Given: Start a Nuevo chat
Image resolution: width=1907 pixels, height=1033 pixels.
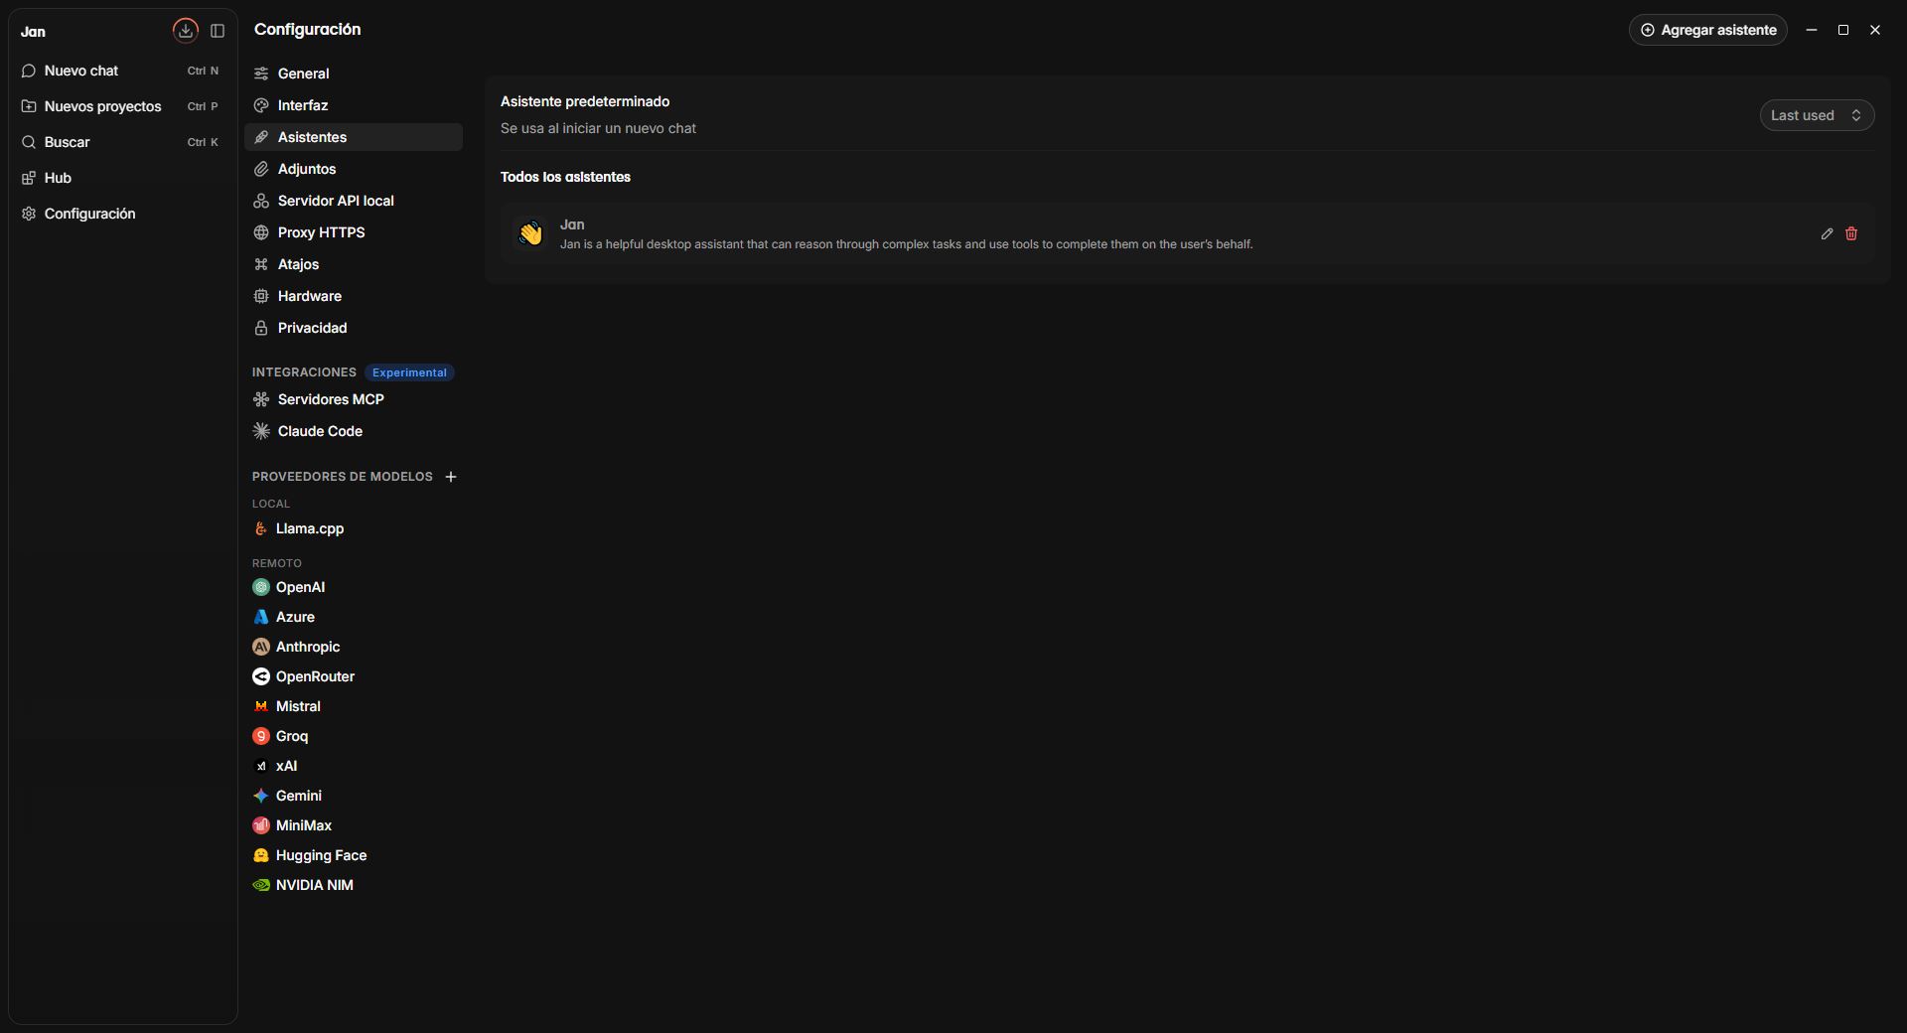Looking at the screenshot, I should [x=122, y=71].
